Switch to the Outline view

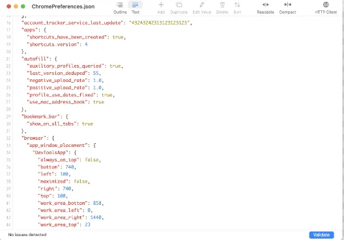tap(120, 8)
